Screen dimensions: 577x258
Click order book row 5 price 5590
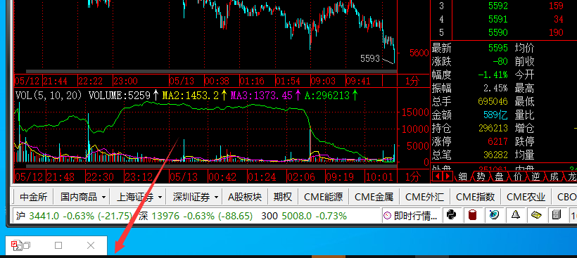point(498,32)
